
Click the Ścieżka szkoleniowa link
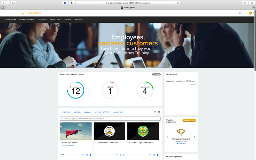(68, 146)
